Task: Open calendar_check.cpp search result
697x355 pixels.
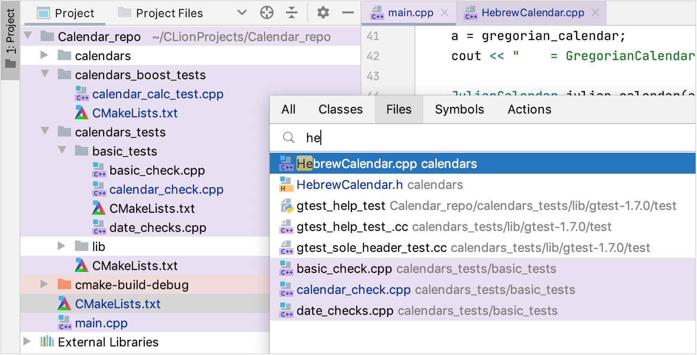Action: (x=483, y=290)
